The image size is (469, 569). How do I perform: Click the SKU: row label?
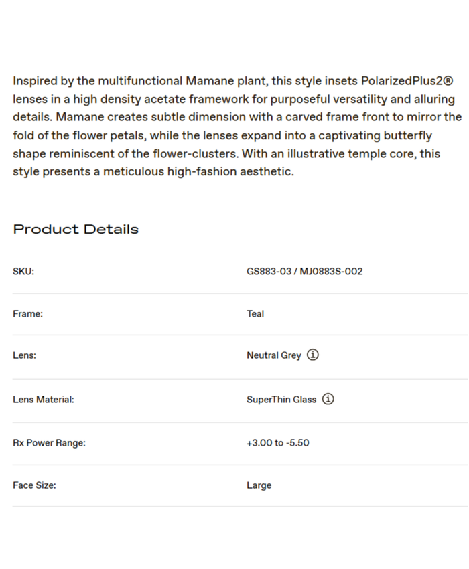[x=23, y=272]
